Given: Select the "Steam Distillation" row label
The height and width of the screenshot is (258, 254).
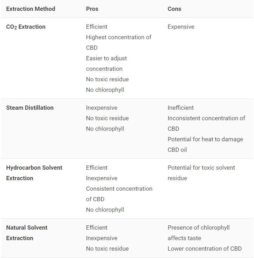Looking at the screenshot, I should coord(30,108).
